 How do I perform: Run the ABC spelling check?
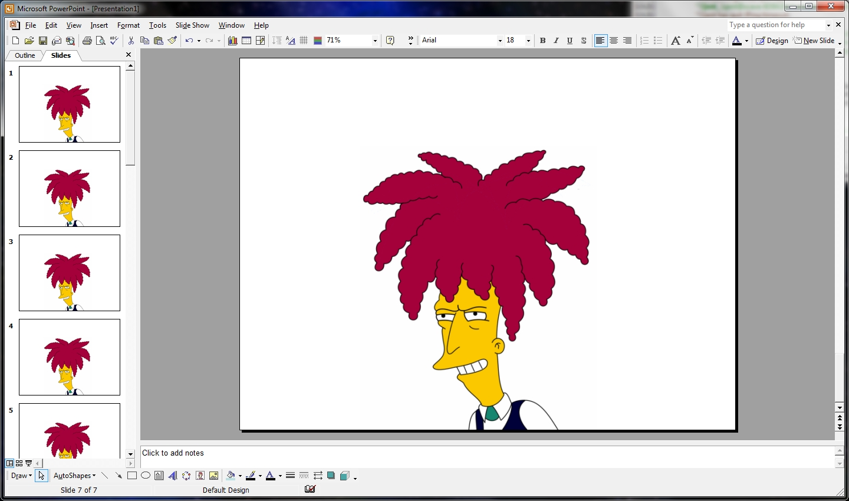114,41
